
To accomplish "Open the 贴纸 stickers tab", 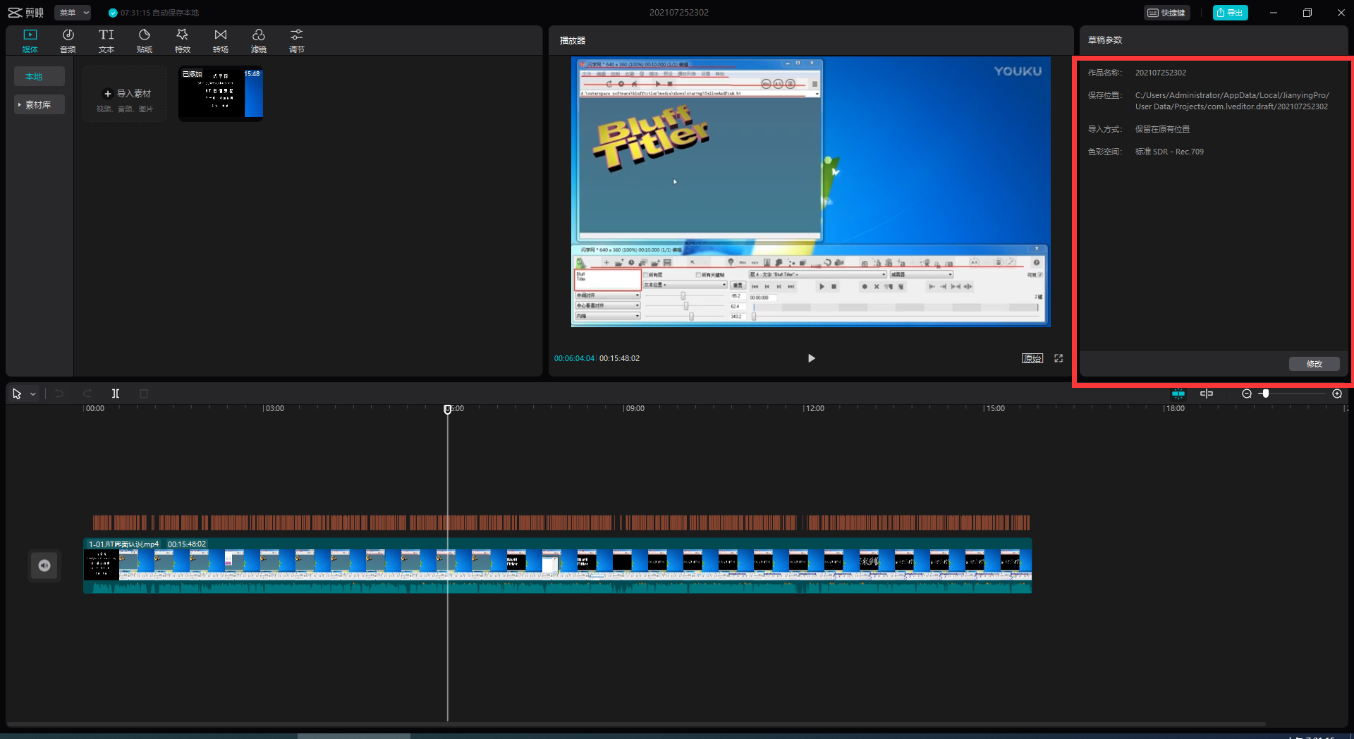I will point(144,41).
